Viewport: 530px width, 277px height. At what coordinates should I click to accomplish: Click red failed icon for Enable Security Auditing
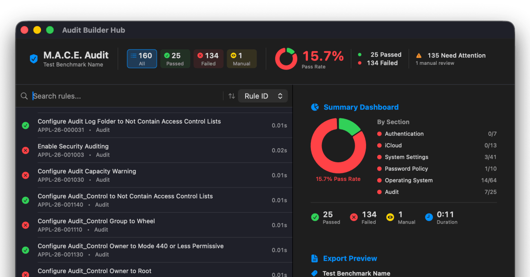26,150
